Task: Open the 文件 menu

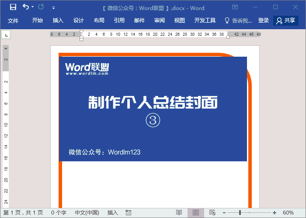Action: [x=13, y=20]
